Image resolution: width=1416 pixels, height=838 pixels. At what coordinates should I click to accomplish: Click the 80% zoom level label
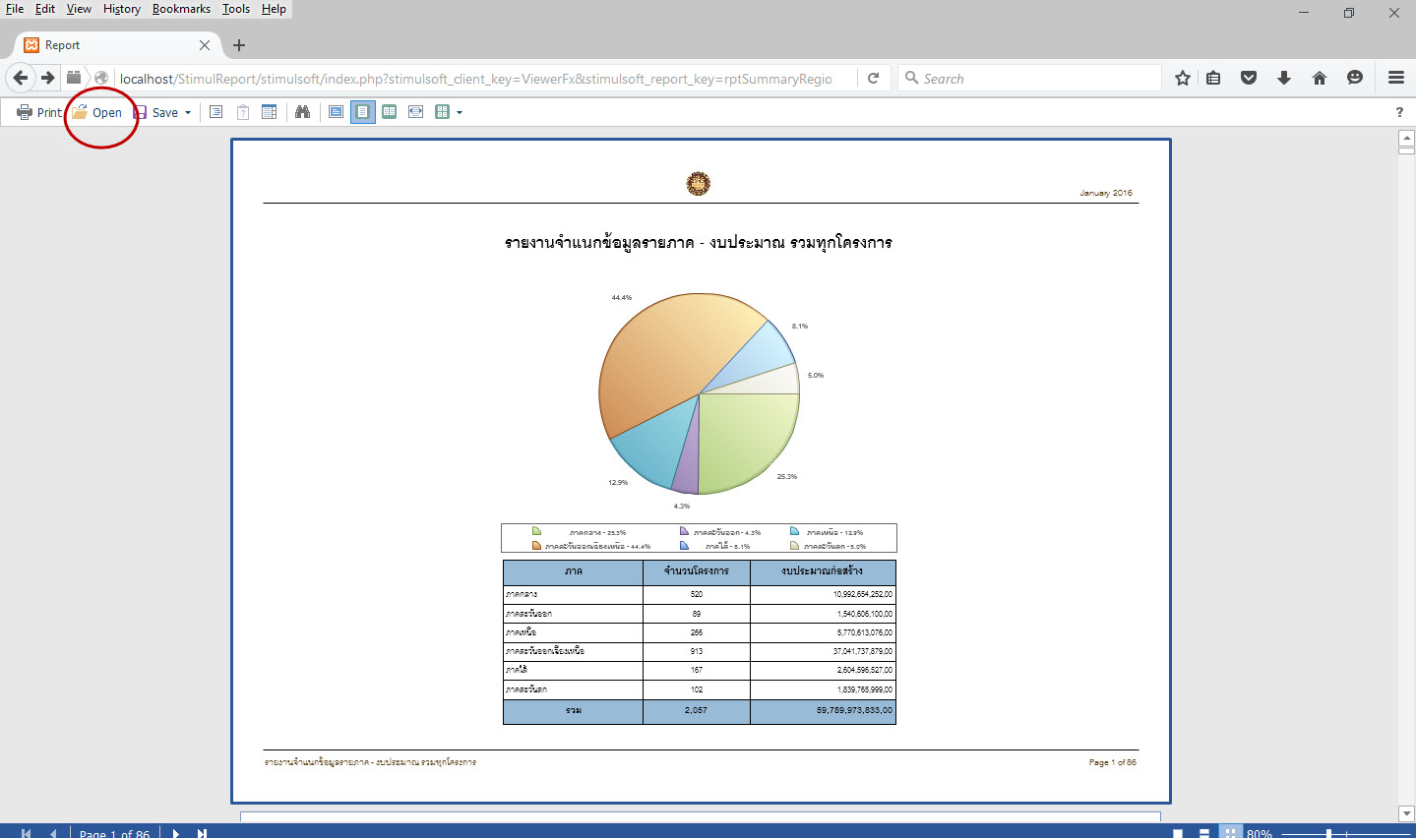click(1260, 834)
